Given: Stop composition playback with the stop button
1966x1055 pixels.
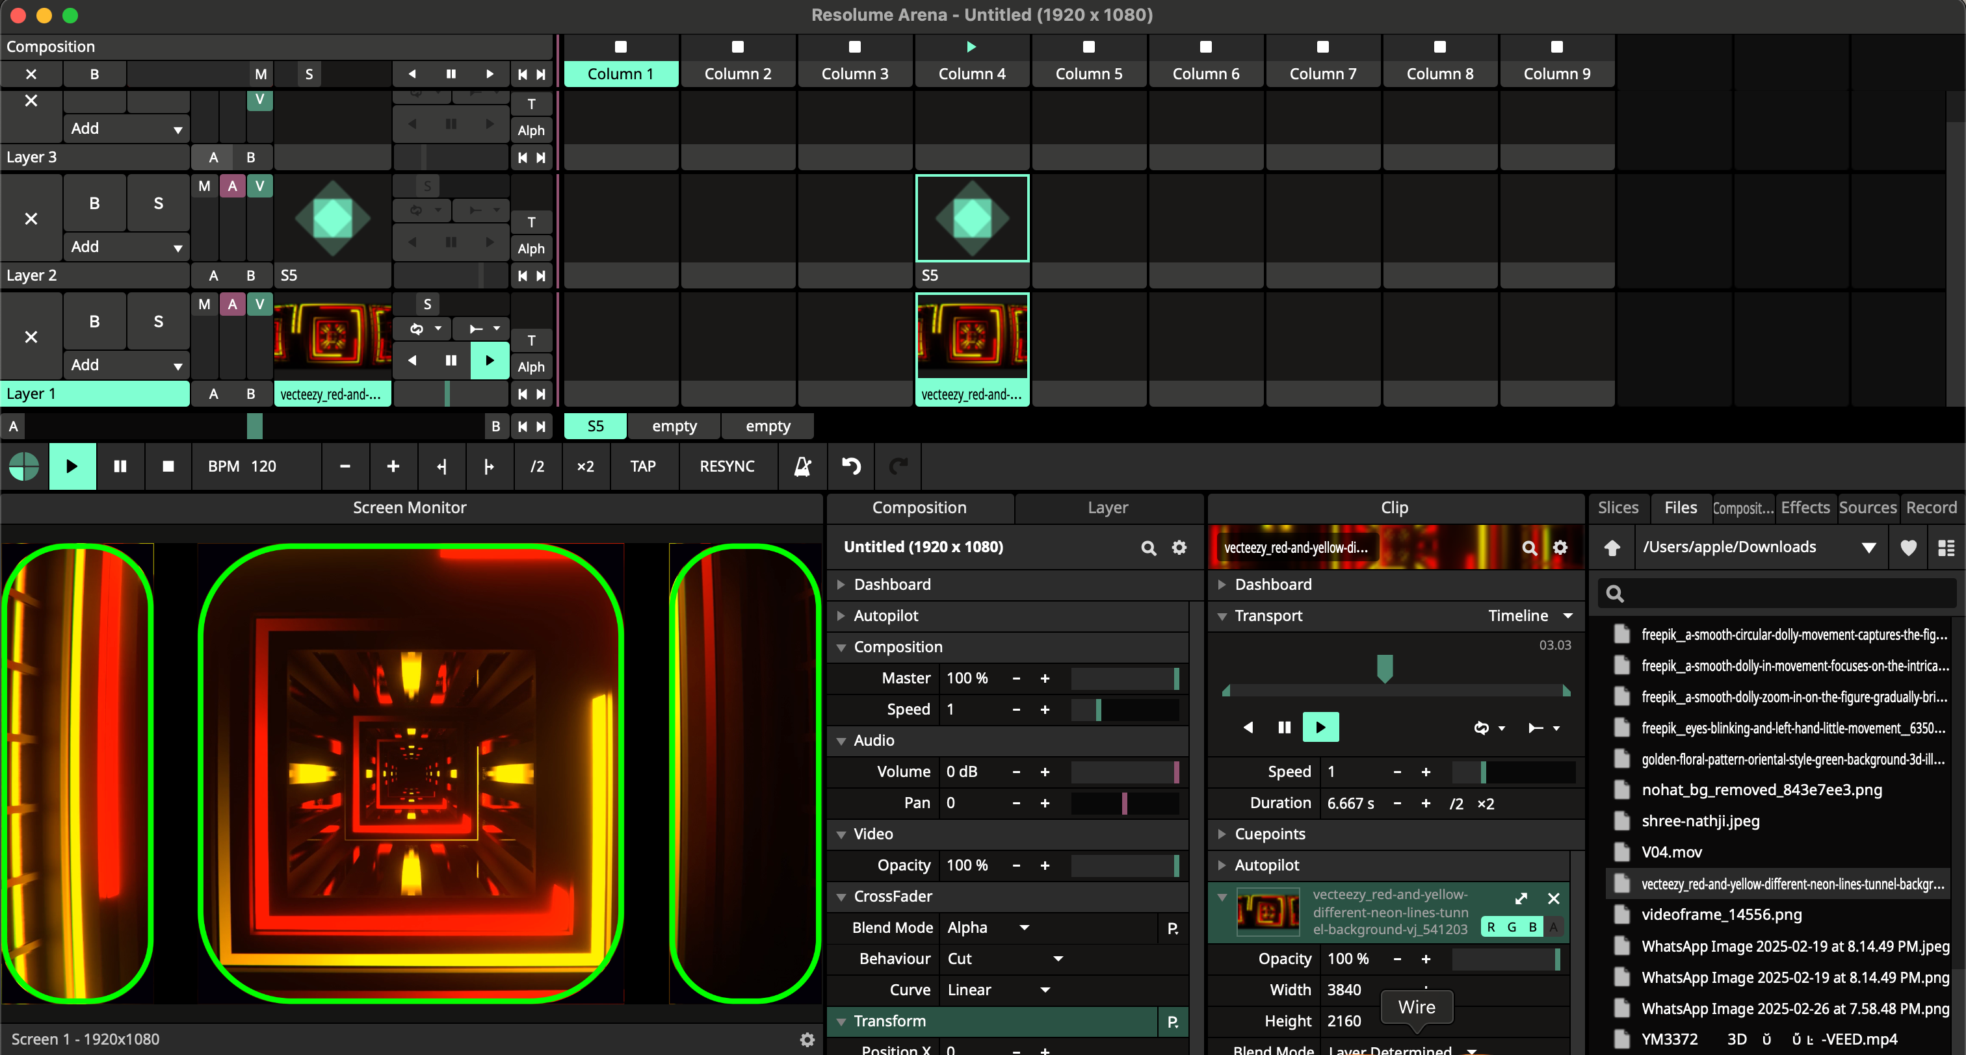Looking at the screenshot, I should (168, 466).
